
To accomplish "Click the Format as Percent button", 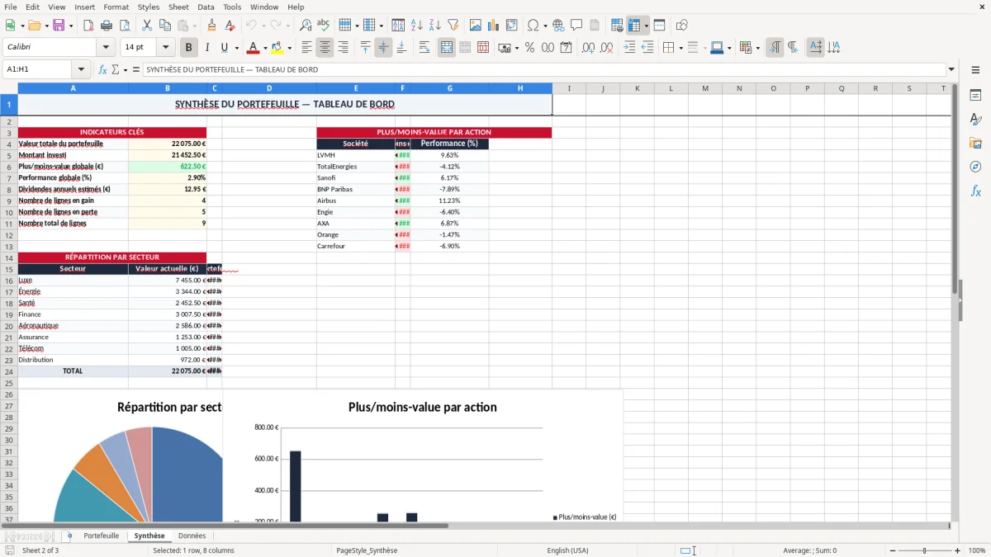I will coord(529,48).
